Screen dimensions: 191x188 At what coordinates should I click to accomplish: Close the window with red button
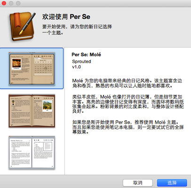tap(4, 3)
